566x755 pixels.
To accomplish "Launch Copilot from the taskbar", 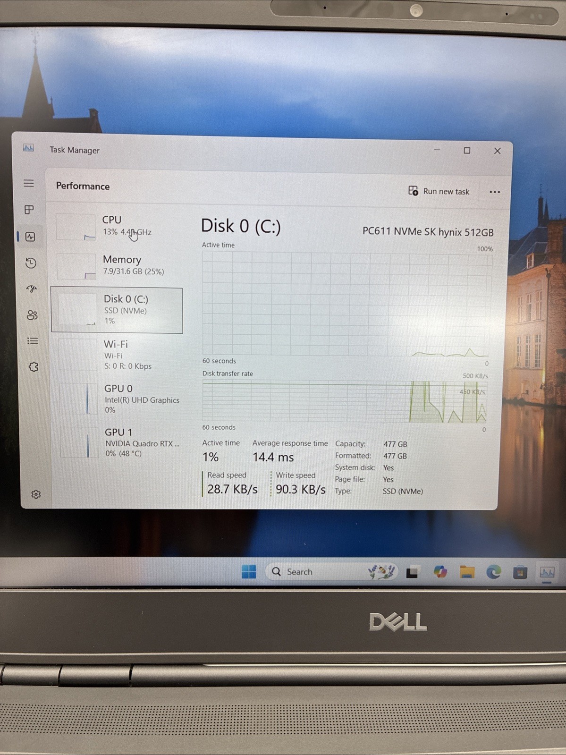I will (440, 572).
